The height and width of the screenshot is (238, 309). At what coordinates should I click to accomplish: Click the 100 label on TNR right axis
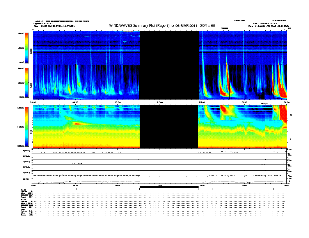(x=290, y=115)
